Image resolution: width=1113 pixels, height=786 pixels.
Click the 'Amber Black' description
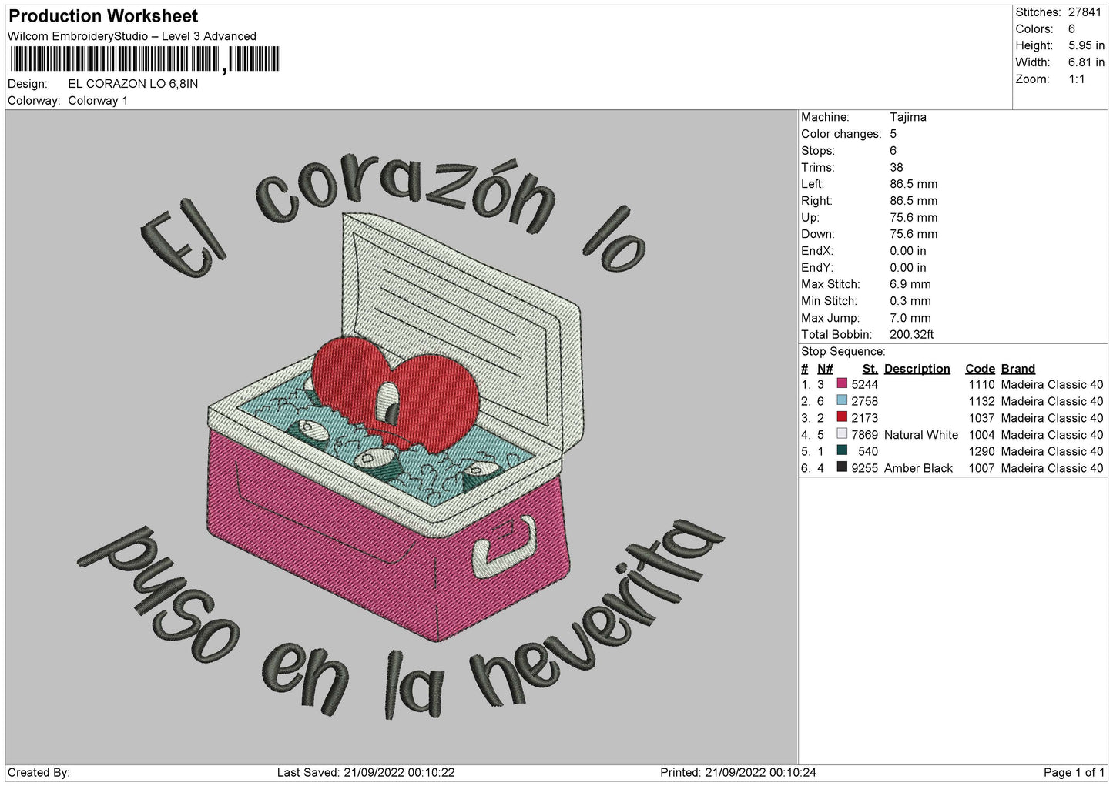(919, 468)
